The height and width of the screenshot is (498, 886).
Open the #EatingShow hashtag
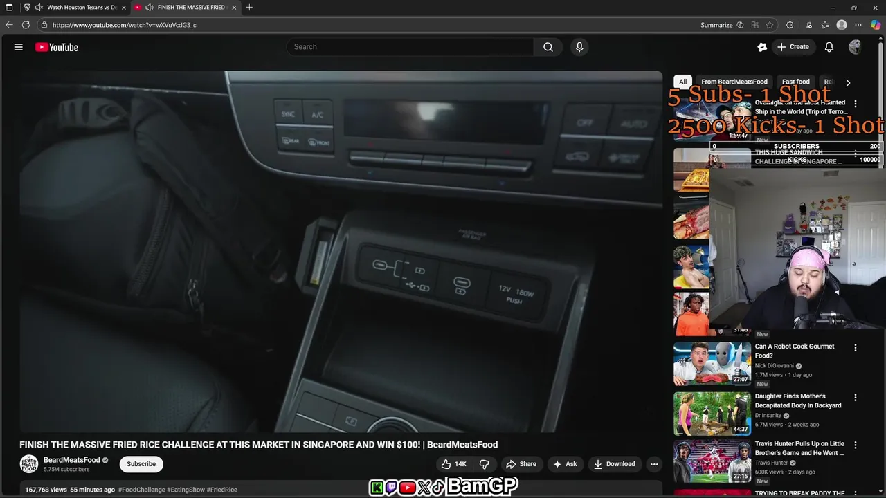[x=186, y=490]
